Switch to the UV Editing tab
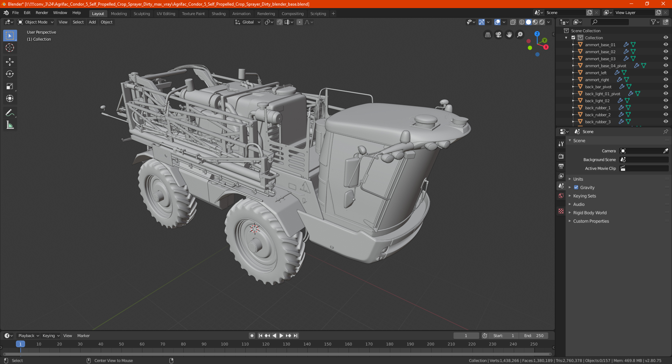Viewport: 672px width, 364px height. coord(166,14)
